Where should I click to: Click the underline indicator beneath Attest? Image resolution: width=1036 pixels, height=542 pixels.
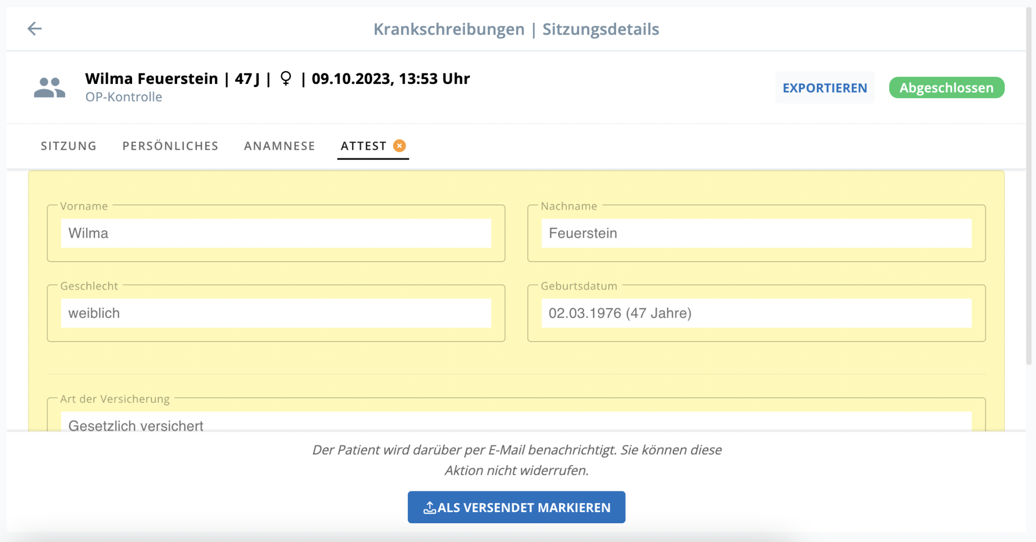(373, 159)
